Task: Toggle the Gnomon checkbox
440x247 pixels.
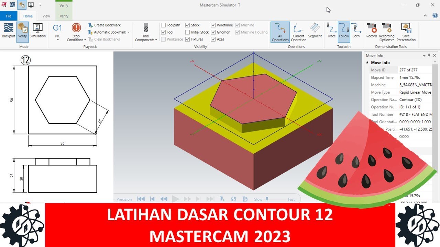Action: click(213, 32)
